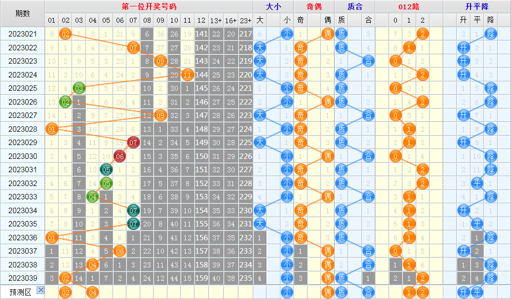Toggle predicted 012路 ball 1 in 预测区 row
The height and width of the screenshot is (299, 511).
[409, 292]
